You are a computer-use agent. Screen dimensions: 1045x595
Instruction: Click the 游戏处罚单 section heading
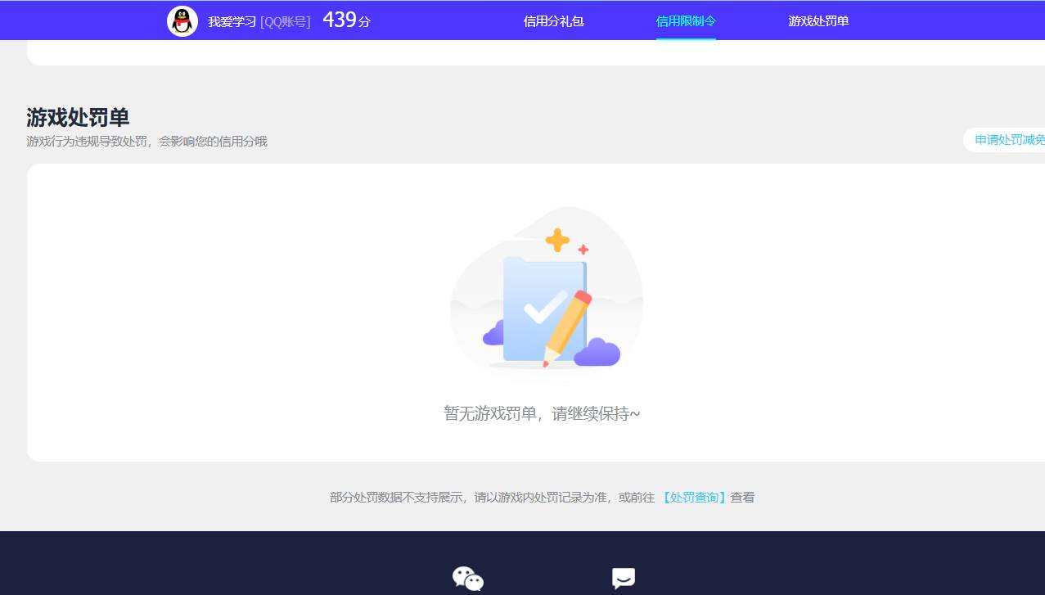[x=78, y=117]
